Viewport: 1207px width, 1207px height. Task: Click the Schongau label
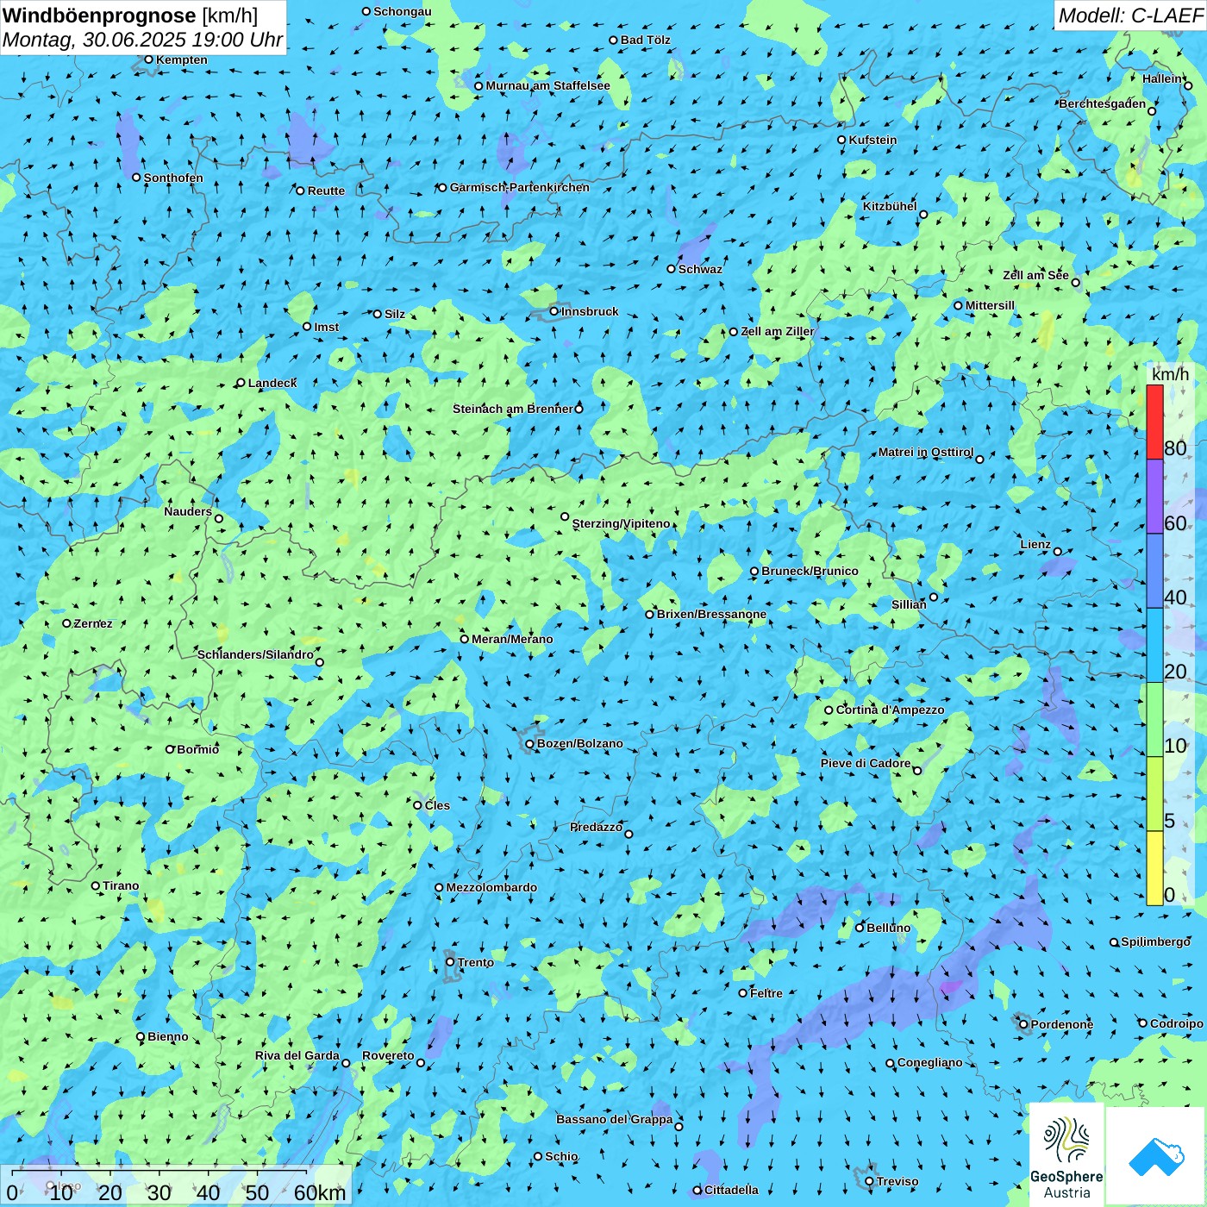403,11
